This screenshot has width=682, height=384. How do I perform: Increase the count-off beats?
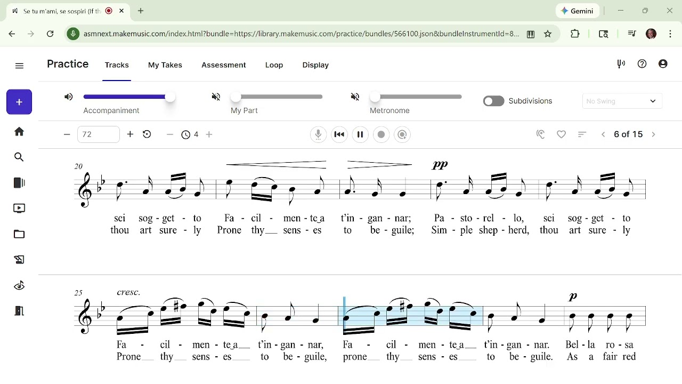pyautogui.click(x=209, y=135)
